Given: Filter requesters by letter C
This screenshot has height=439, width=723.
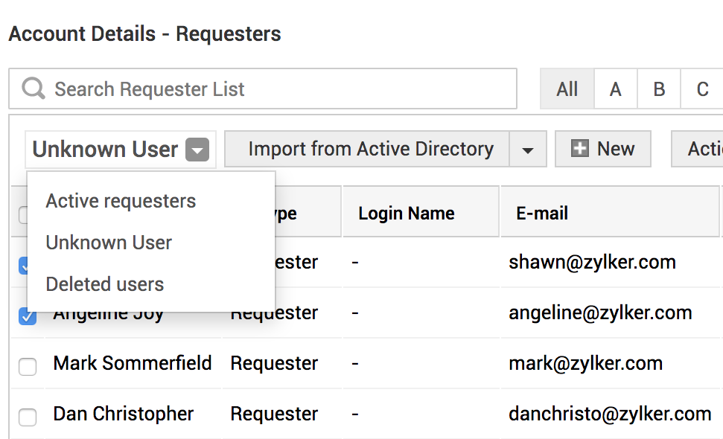Looking at the screenshot, I should (x=702, y=89).
